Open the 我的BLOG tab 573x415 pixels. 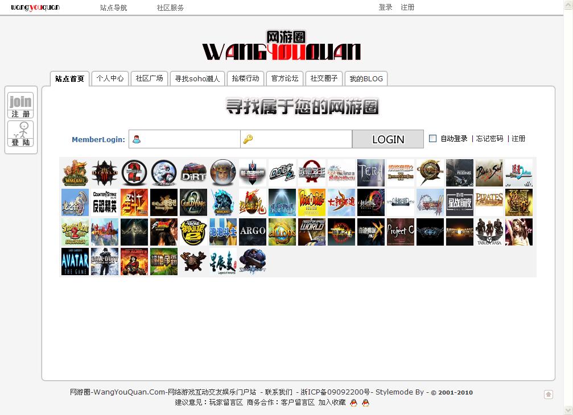[366, 78]
